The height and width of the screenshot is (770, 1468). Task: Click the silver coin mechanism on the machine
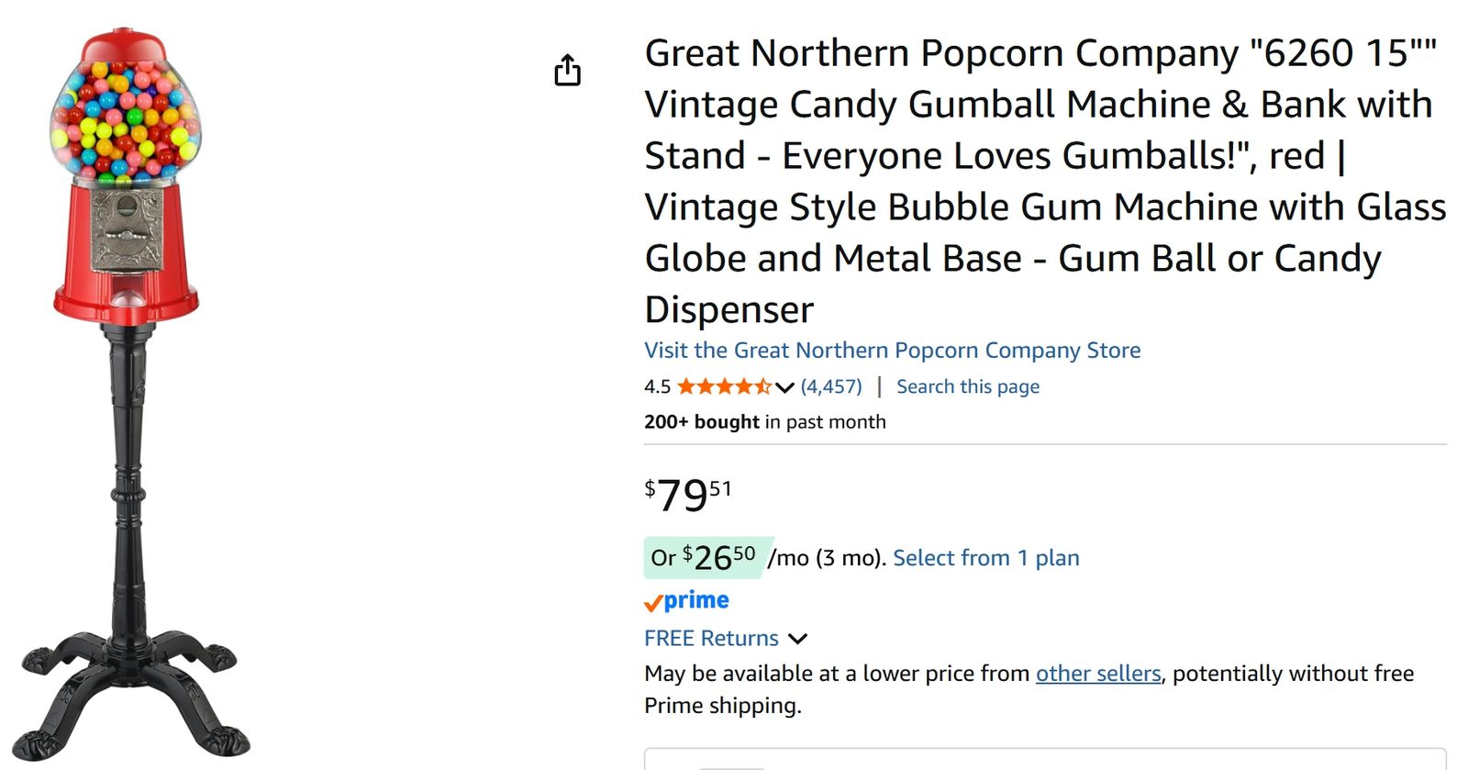(x=127, y=229)
